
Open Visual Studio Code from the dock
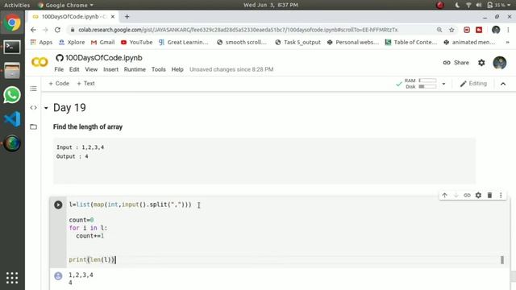[x=12, y=119]
